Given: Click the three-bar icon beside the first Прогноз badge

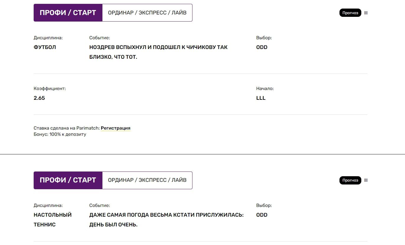Looking at the screenshot, I should 366,13.
